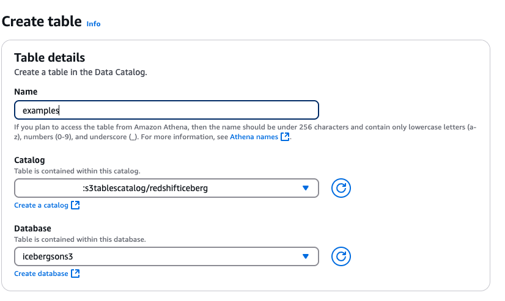Focus the Name field containing examples
Viewport: 505px width, 301px height.
coord(166,110)
